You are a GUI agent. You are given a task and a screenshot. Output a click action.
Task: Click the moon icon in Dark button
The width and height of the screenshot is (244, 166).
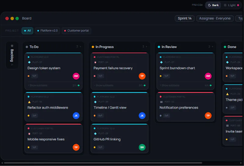(x=210, y=5)
